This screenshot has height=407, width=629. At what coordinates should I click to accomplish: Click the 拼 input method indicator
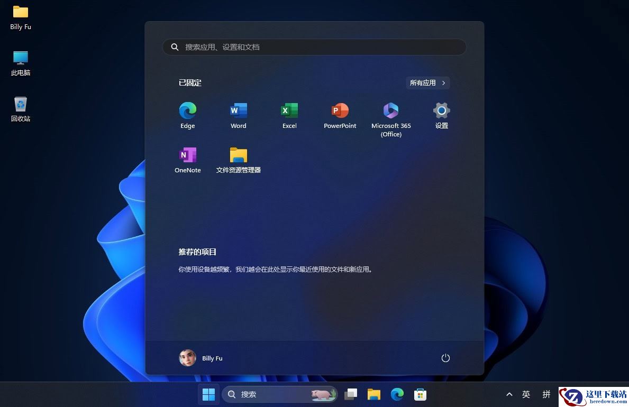[546, 394]
